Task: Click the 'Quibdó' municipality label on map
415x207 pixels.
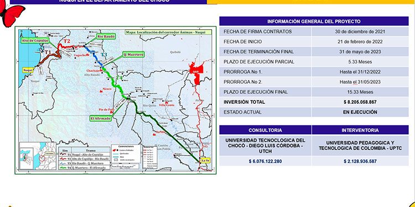Action: (175, 52)
